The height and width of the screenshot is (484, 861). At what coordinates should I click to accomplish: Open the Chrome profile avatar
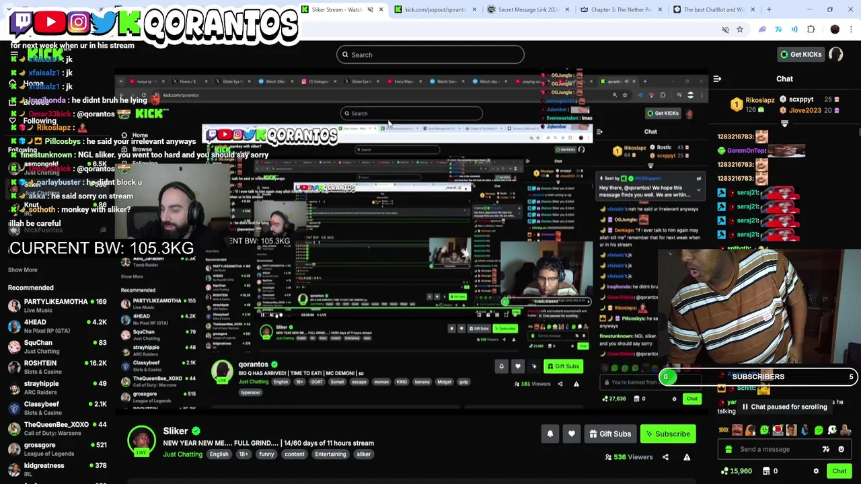point(835,30)
